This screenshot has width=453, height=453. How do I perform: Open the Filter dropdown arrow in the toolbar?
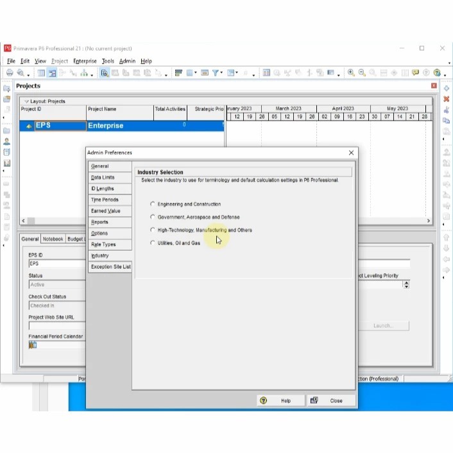point(221,73)
